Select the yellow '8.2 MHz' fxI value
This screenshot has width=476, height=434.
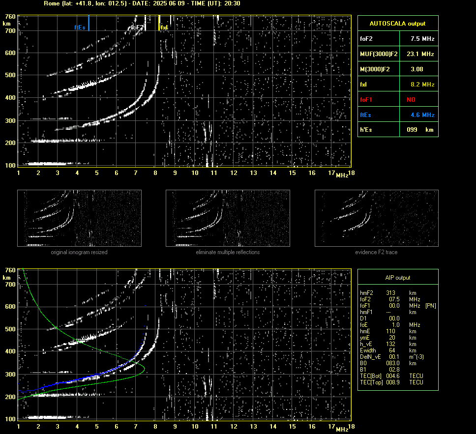422,85
